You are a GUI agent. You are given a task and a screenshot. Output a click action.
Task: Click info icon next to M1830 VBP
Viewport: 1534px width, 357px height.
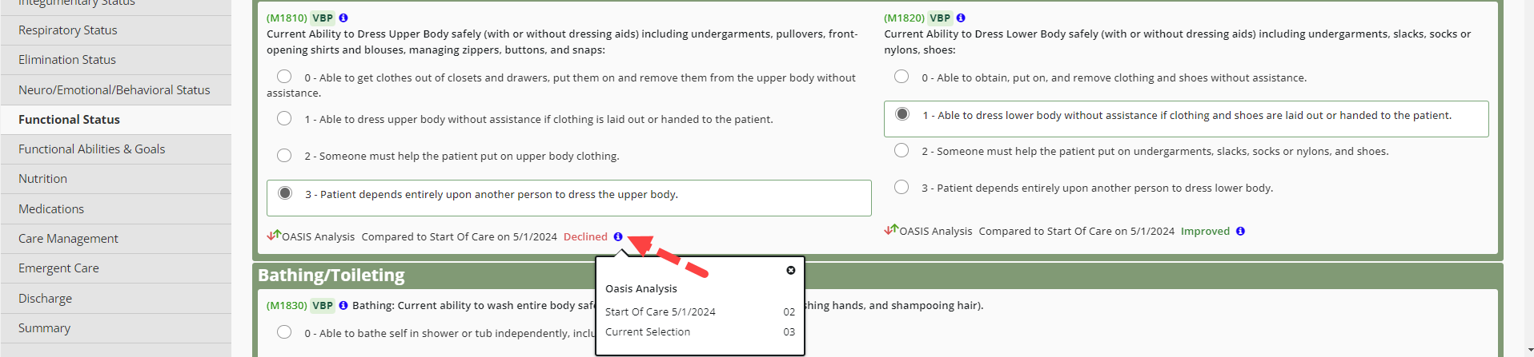point(343,305)
